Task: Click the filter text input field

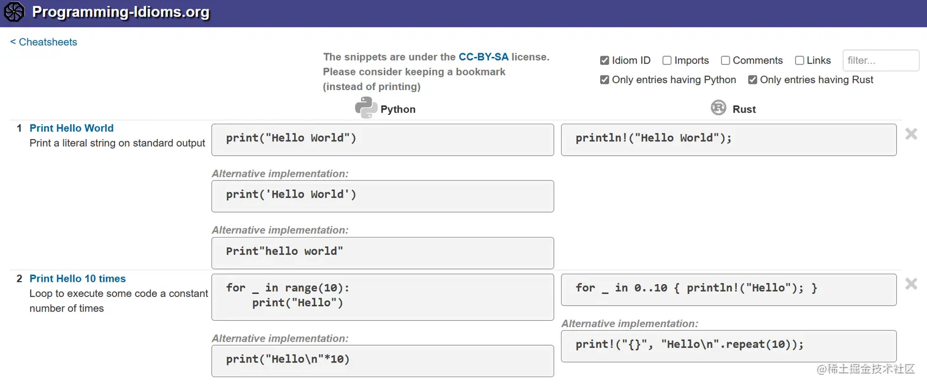Action: click(x=880, y=61)
